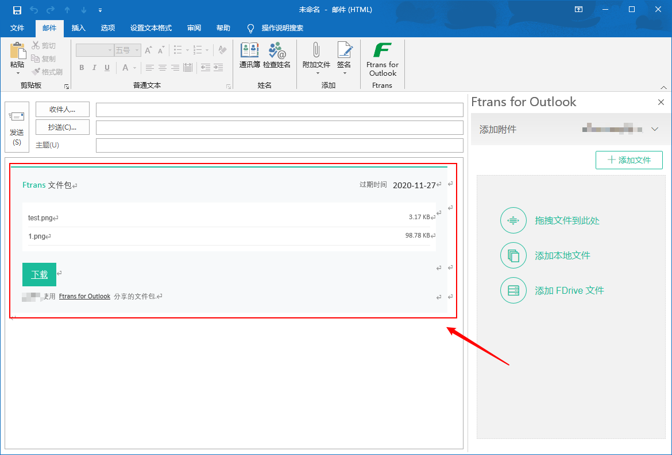Open the font name dropdown
This screenshot has width=672, height=455.
[110, 50]
